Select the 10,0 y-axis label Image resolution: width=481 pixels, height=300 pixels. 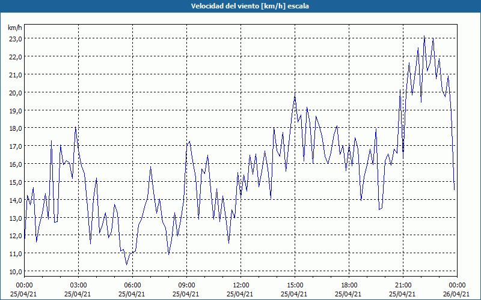(15, 272)
